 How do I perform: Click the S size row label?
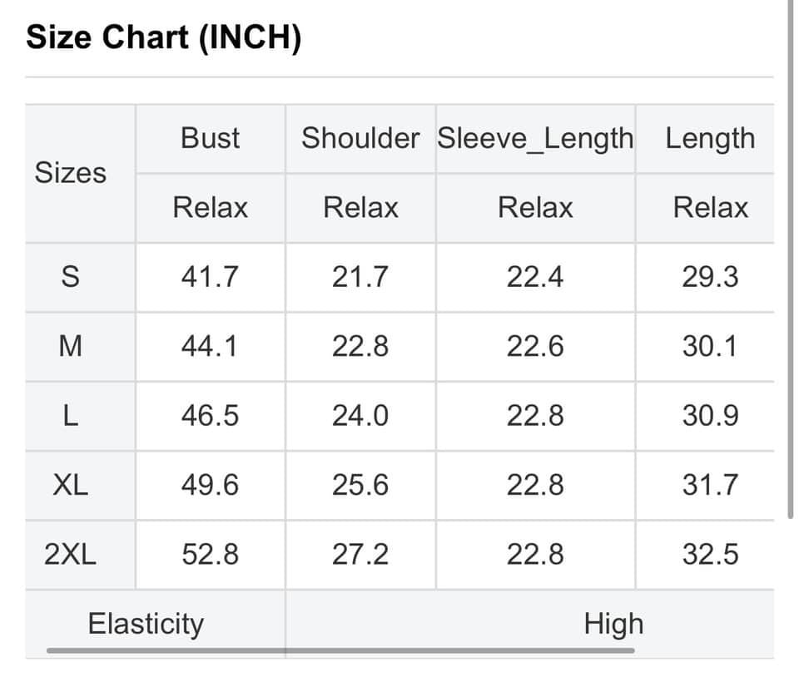[x=71, y=277]
